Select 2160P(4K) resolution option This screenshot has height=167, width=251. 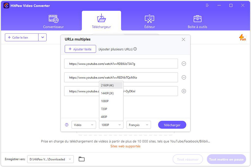click(x=111, y=85)
